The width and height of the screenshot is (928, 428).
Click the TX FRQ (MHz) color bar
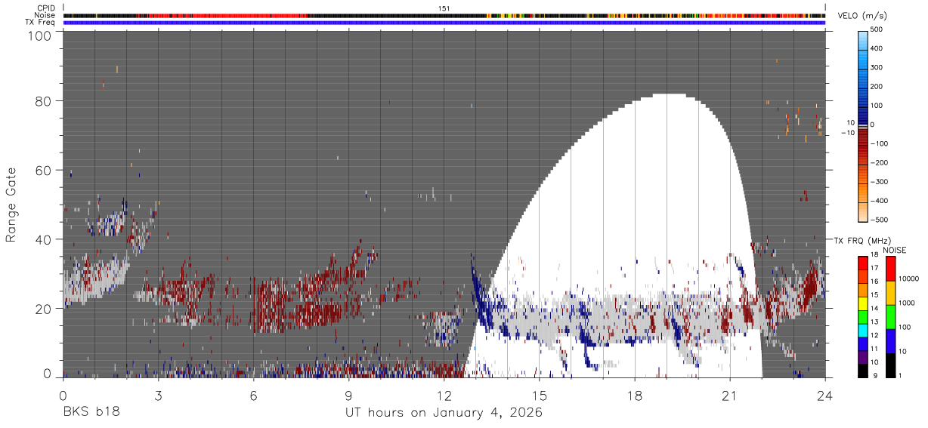(x=863, y=316)
